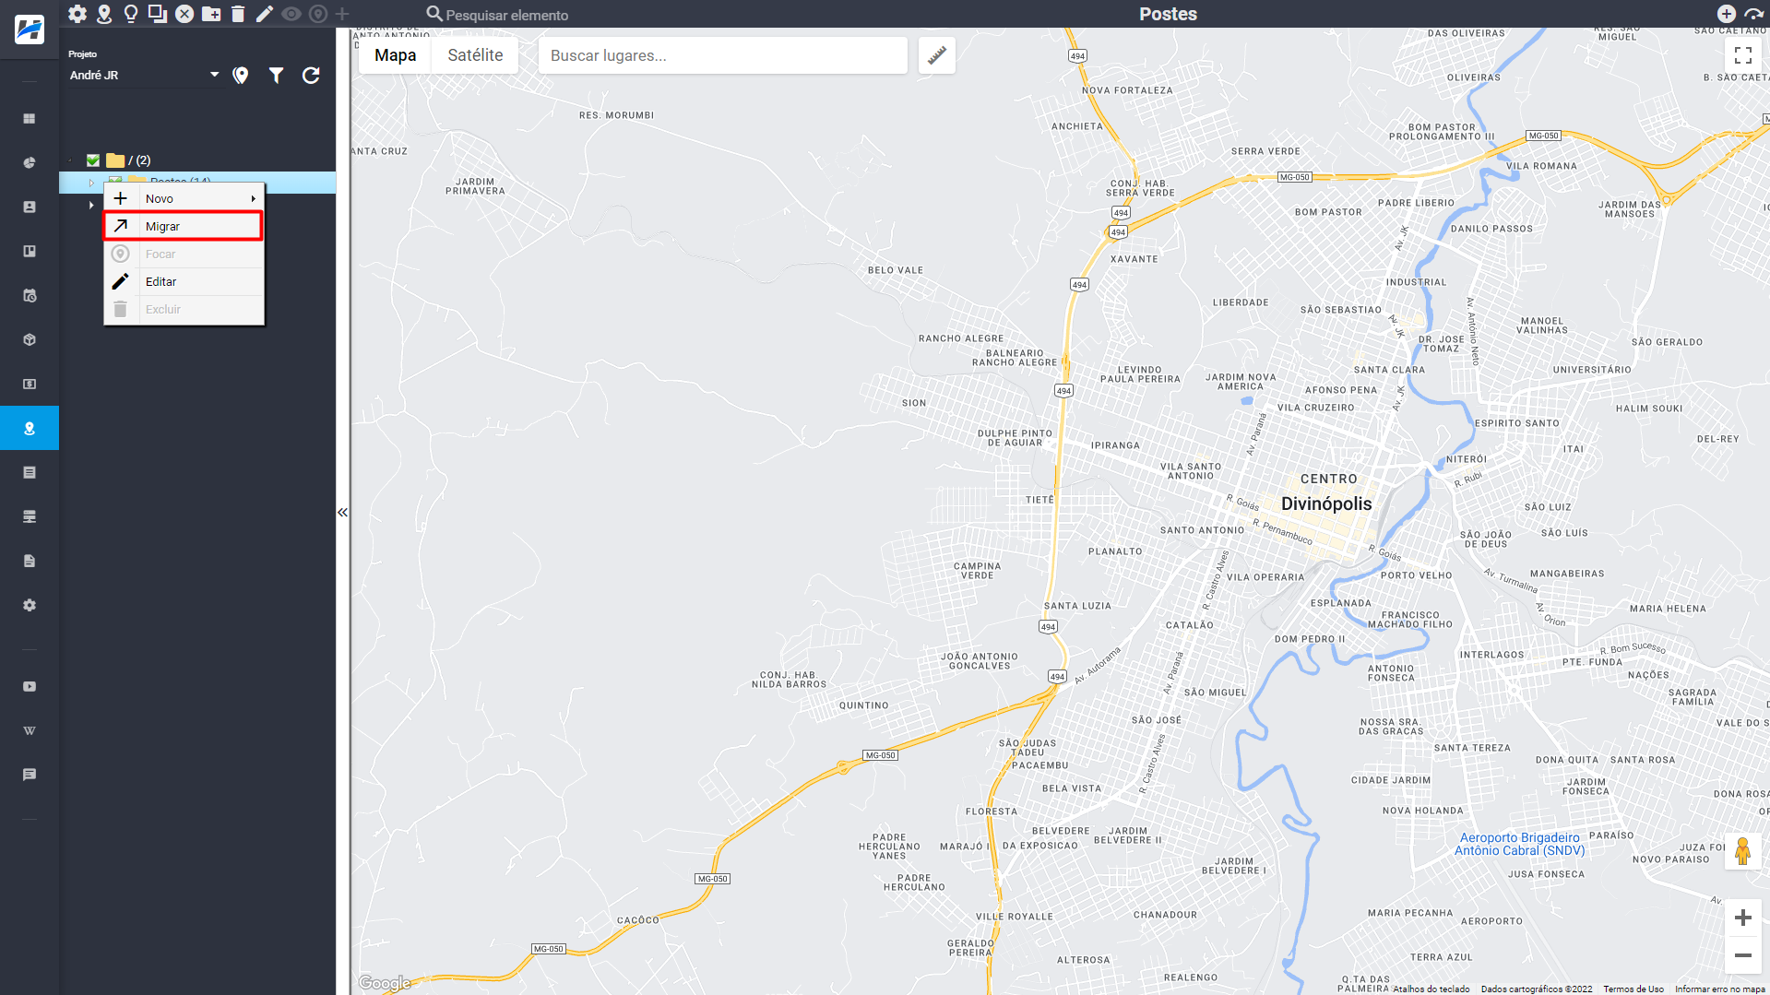
Task: Open the Novo submenu in context menu
Action: tap(184, 198)
